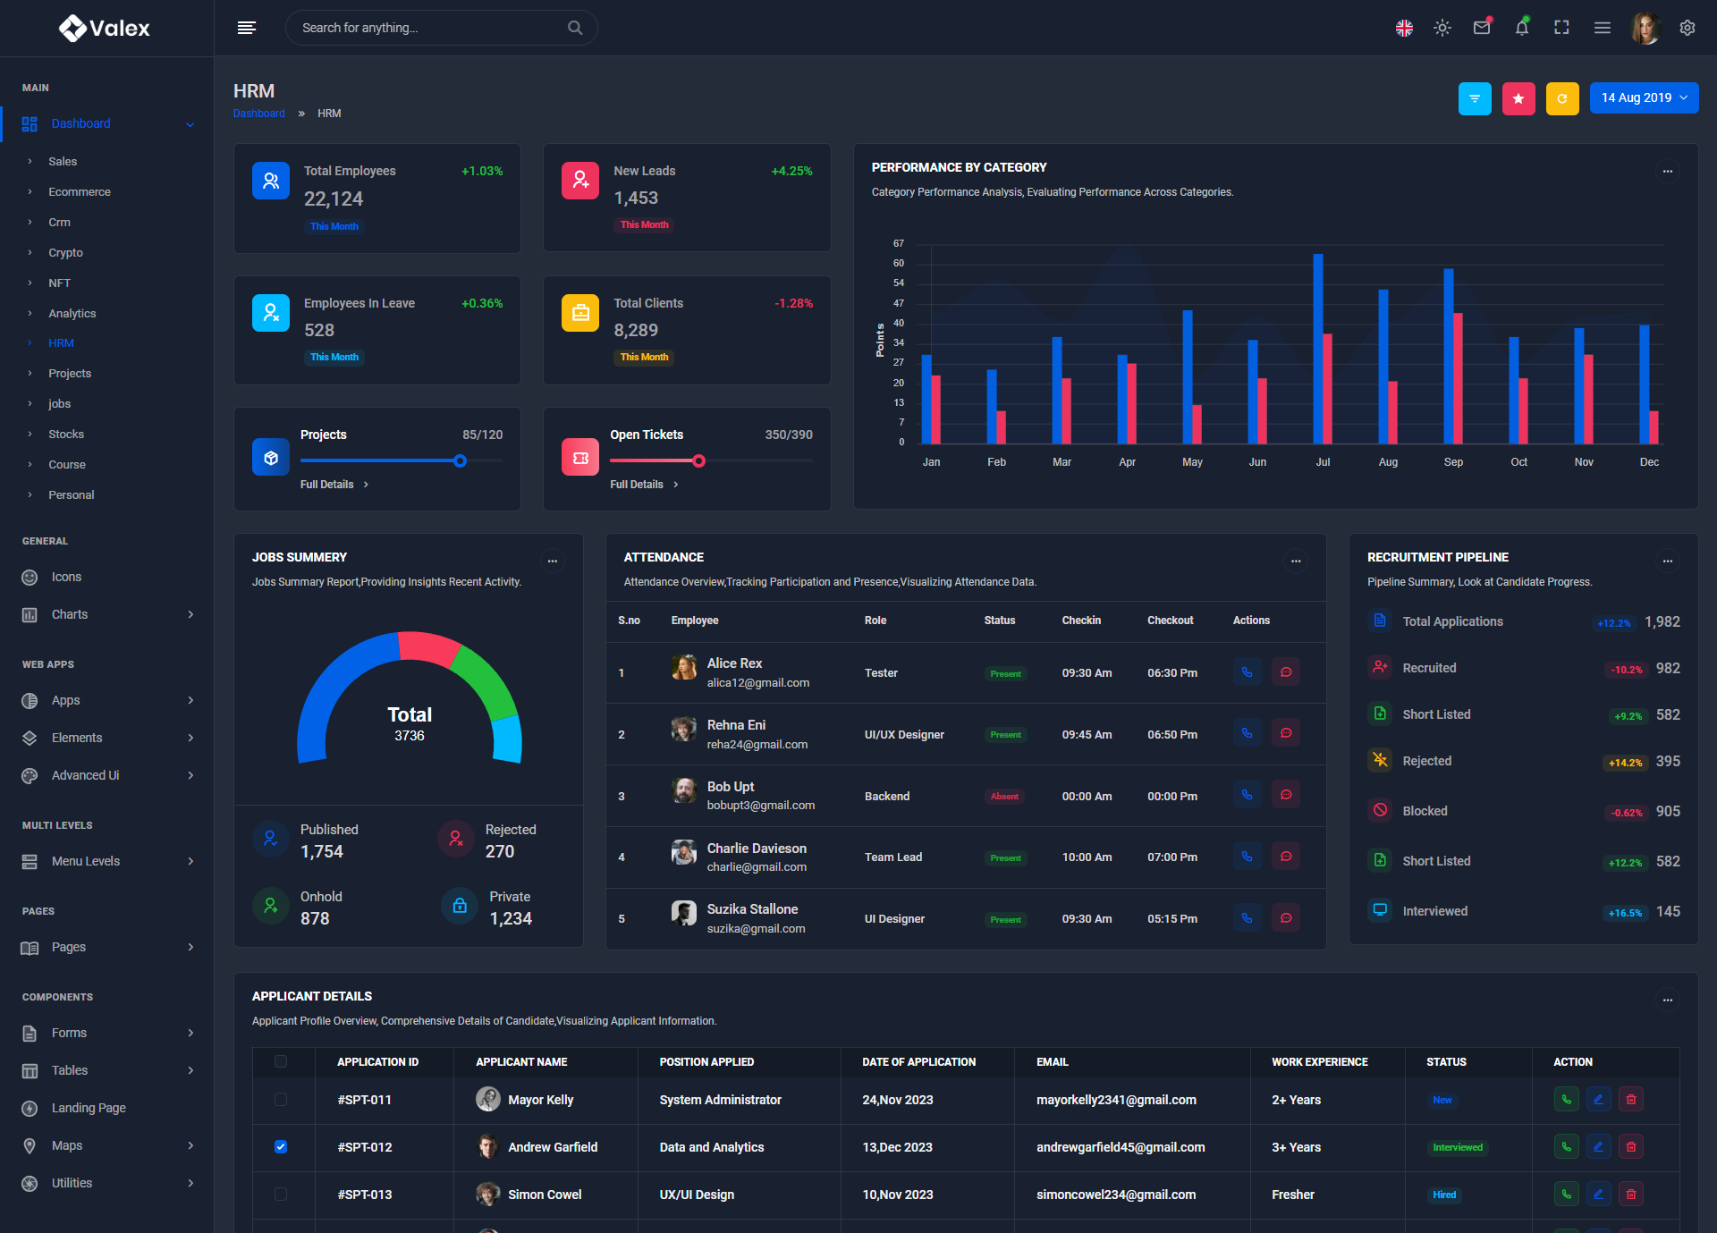Click the Dashboard breadcrumb link
The image size is (1717, 1233).
[x=258, y=114]
